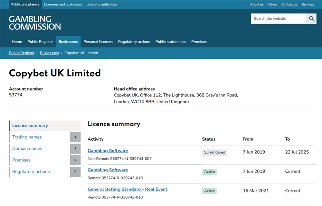The width and height of the screenshot is (322, 206).
Task: Click the Activity column header
Action: tap(96, 139)
